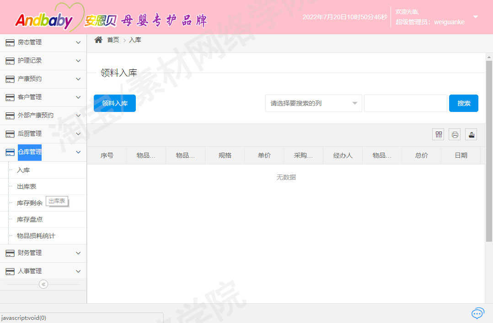Select 出库表 submenu item
The width and height of the screenshot is (493, 323).
[27, 186]
